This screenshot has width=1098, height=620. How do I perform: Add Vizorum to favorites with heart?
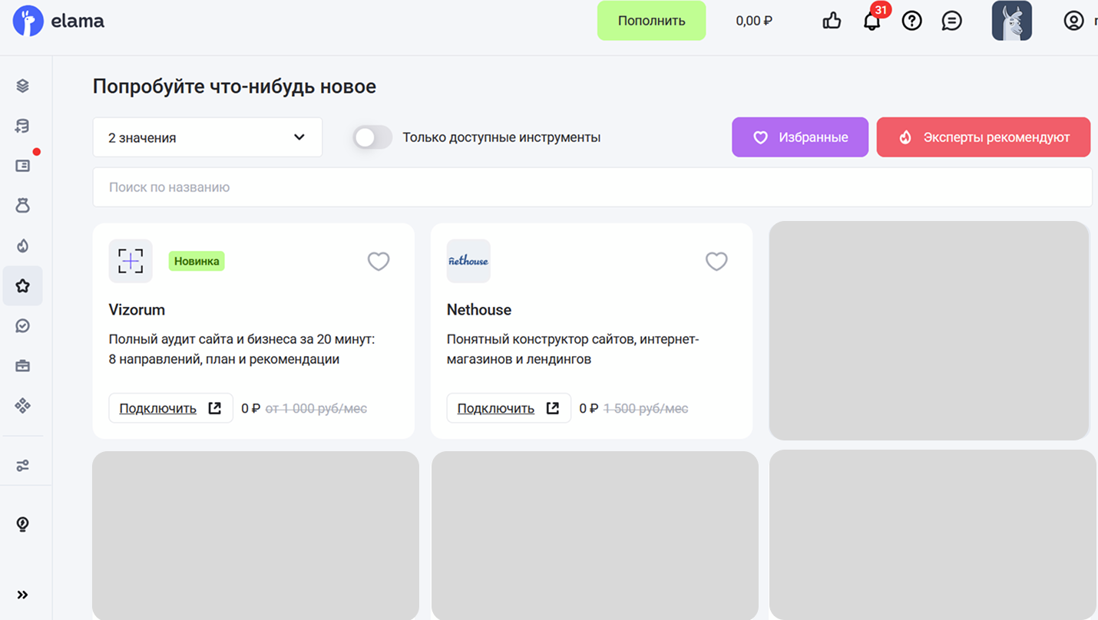379,262
